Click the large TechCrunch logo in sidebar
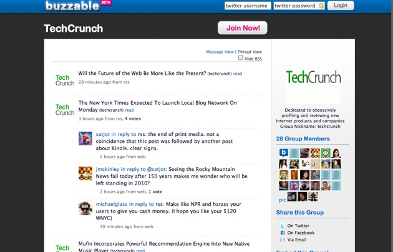This screenshot has width=393, height=252. (x=313, y=77)
